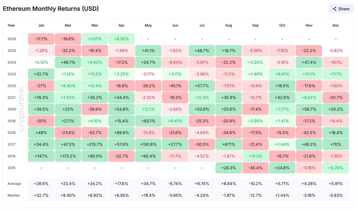Image resolution: width=358 pixels, height=211 pixels.
Task: Select the +190.8% May 2017 cell
Action: [x=148, y=144]
